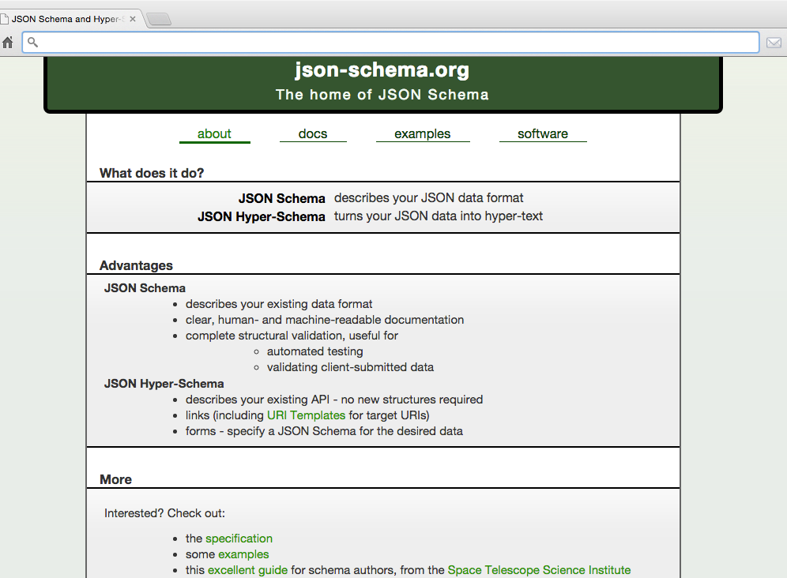The height and width of the screenshot is (578, 787).
Task: Select the 'JSON Schema and Hyper-' browser tab
Action: 67,17
